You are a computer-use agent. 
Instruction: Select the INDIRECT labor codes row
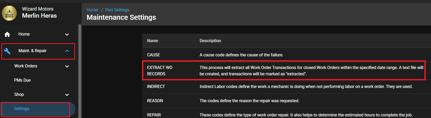click(x=156, y=86)
